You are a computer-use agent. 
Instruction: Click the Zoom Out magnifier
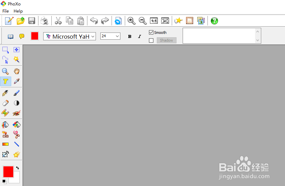click(143, 21)
